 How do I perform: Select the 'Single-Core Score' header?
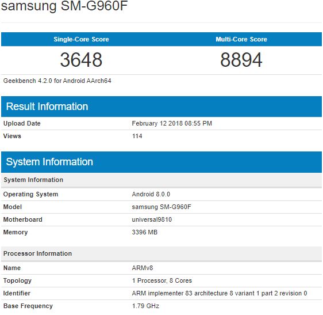tap(81, 39)
